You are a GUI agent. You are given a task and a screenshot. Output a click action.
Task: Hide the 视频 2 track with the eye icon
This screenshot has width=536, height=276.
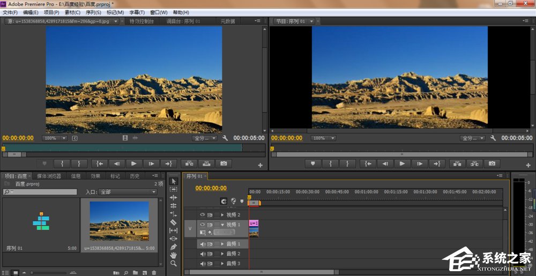(x=203, y=215)
